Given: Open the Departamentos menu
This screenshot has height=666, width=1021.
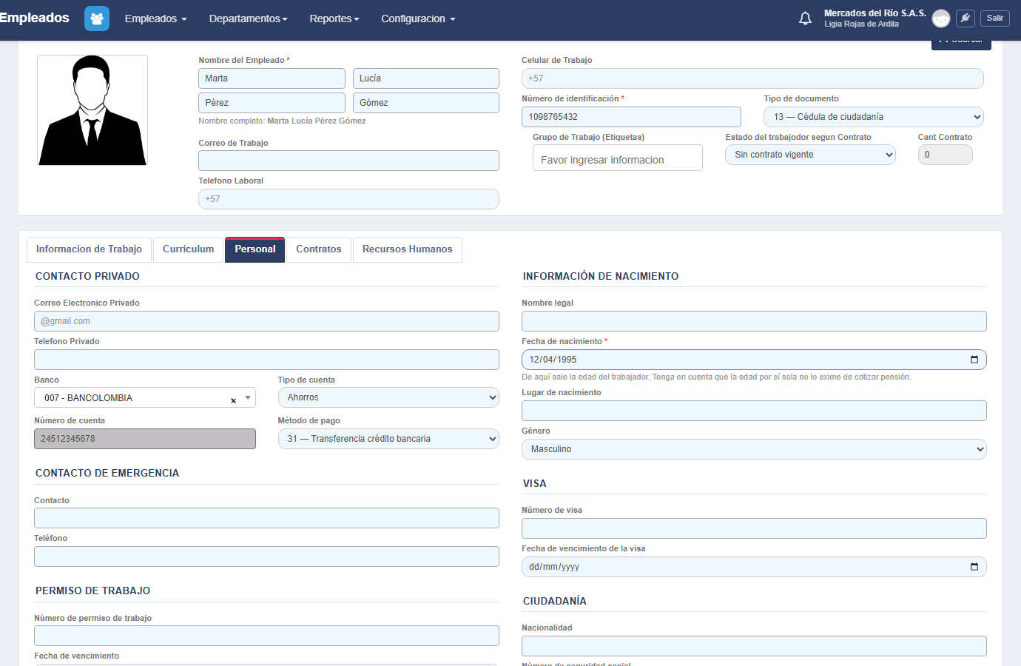Looking at the screenshot, I should [x=248, y=18].
